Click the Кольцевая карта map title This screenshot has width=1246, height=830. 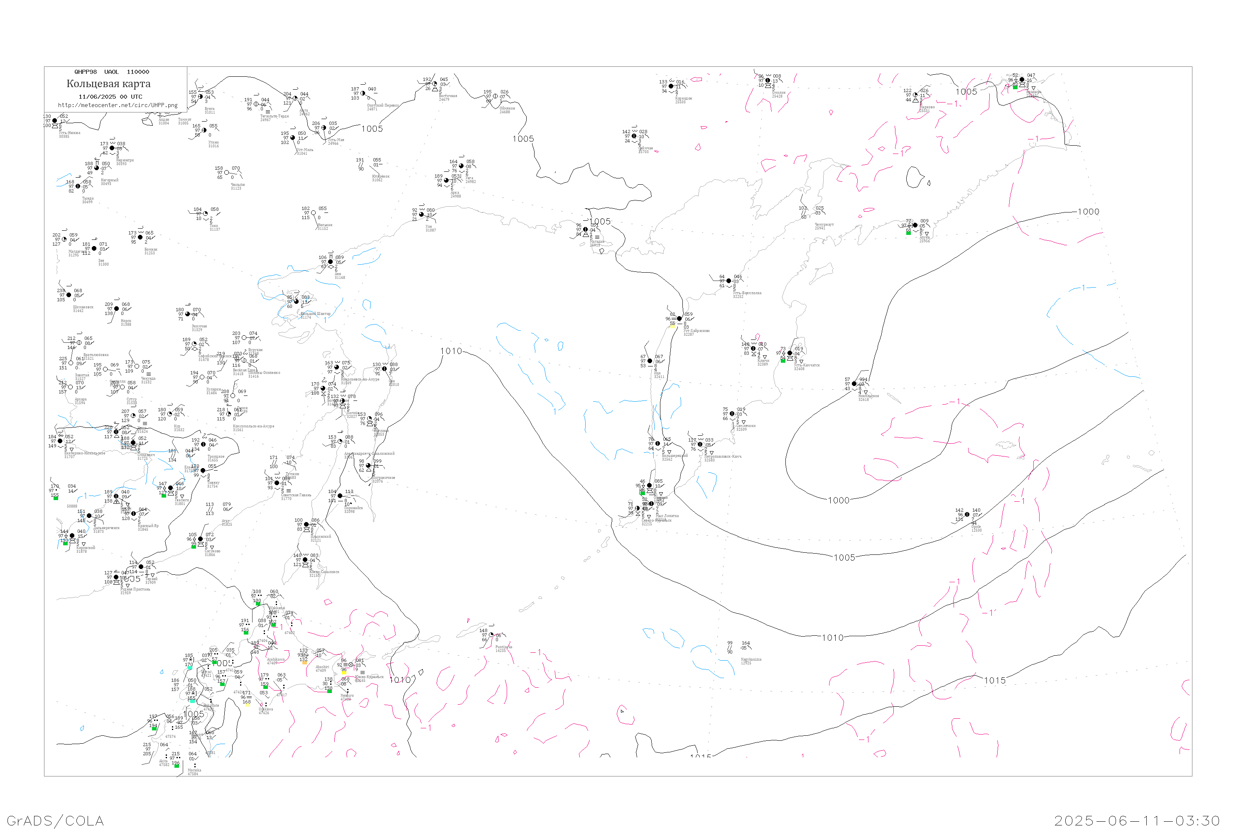click(108, 84)
